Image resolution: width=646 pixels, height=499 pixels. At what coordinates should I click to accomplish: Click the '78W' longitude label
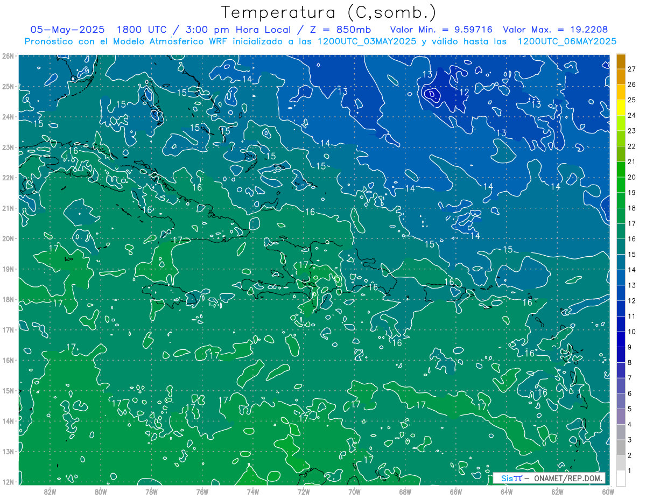coord(151,491)
